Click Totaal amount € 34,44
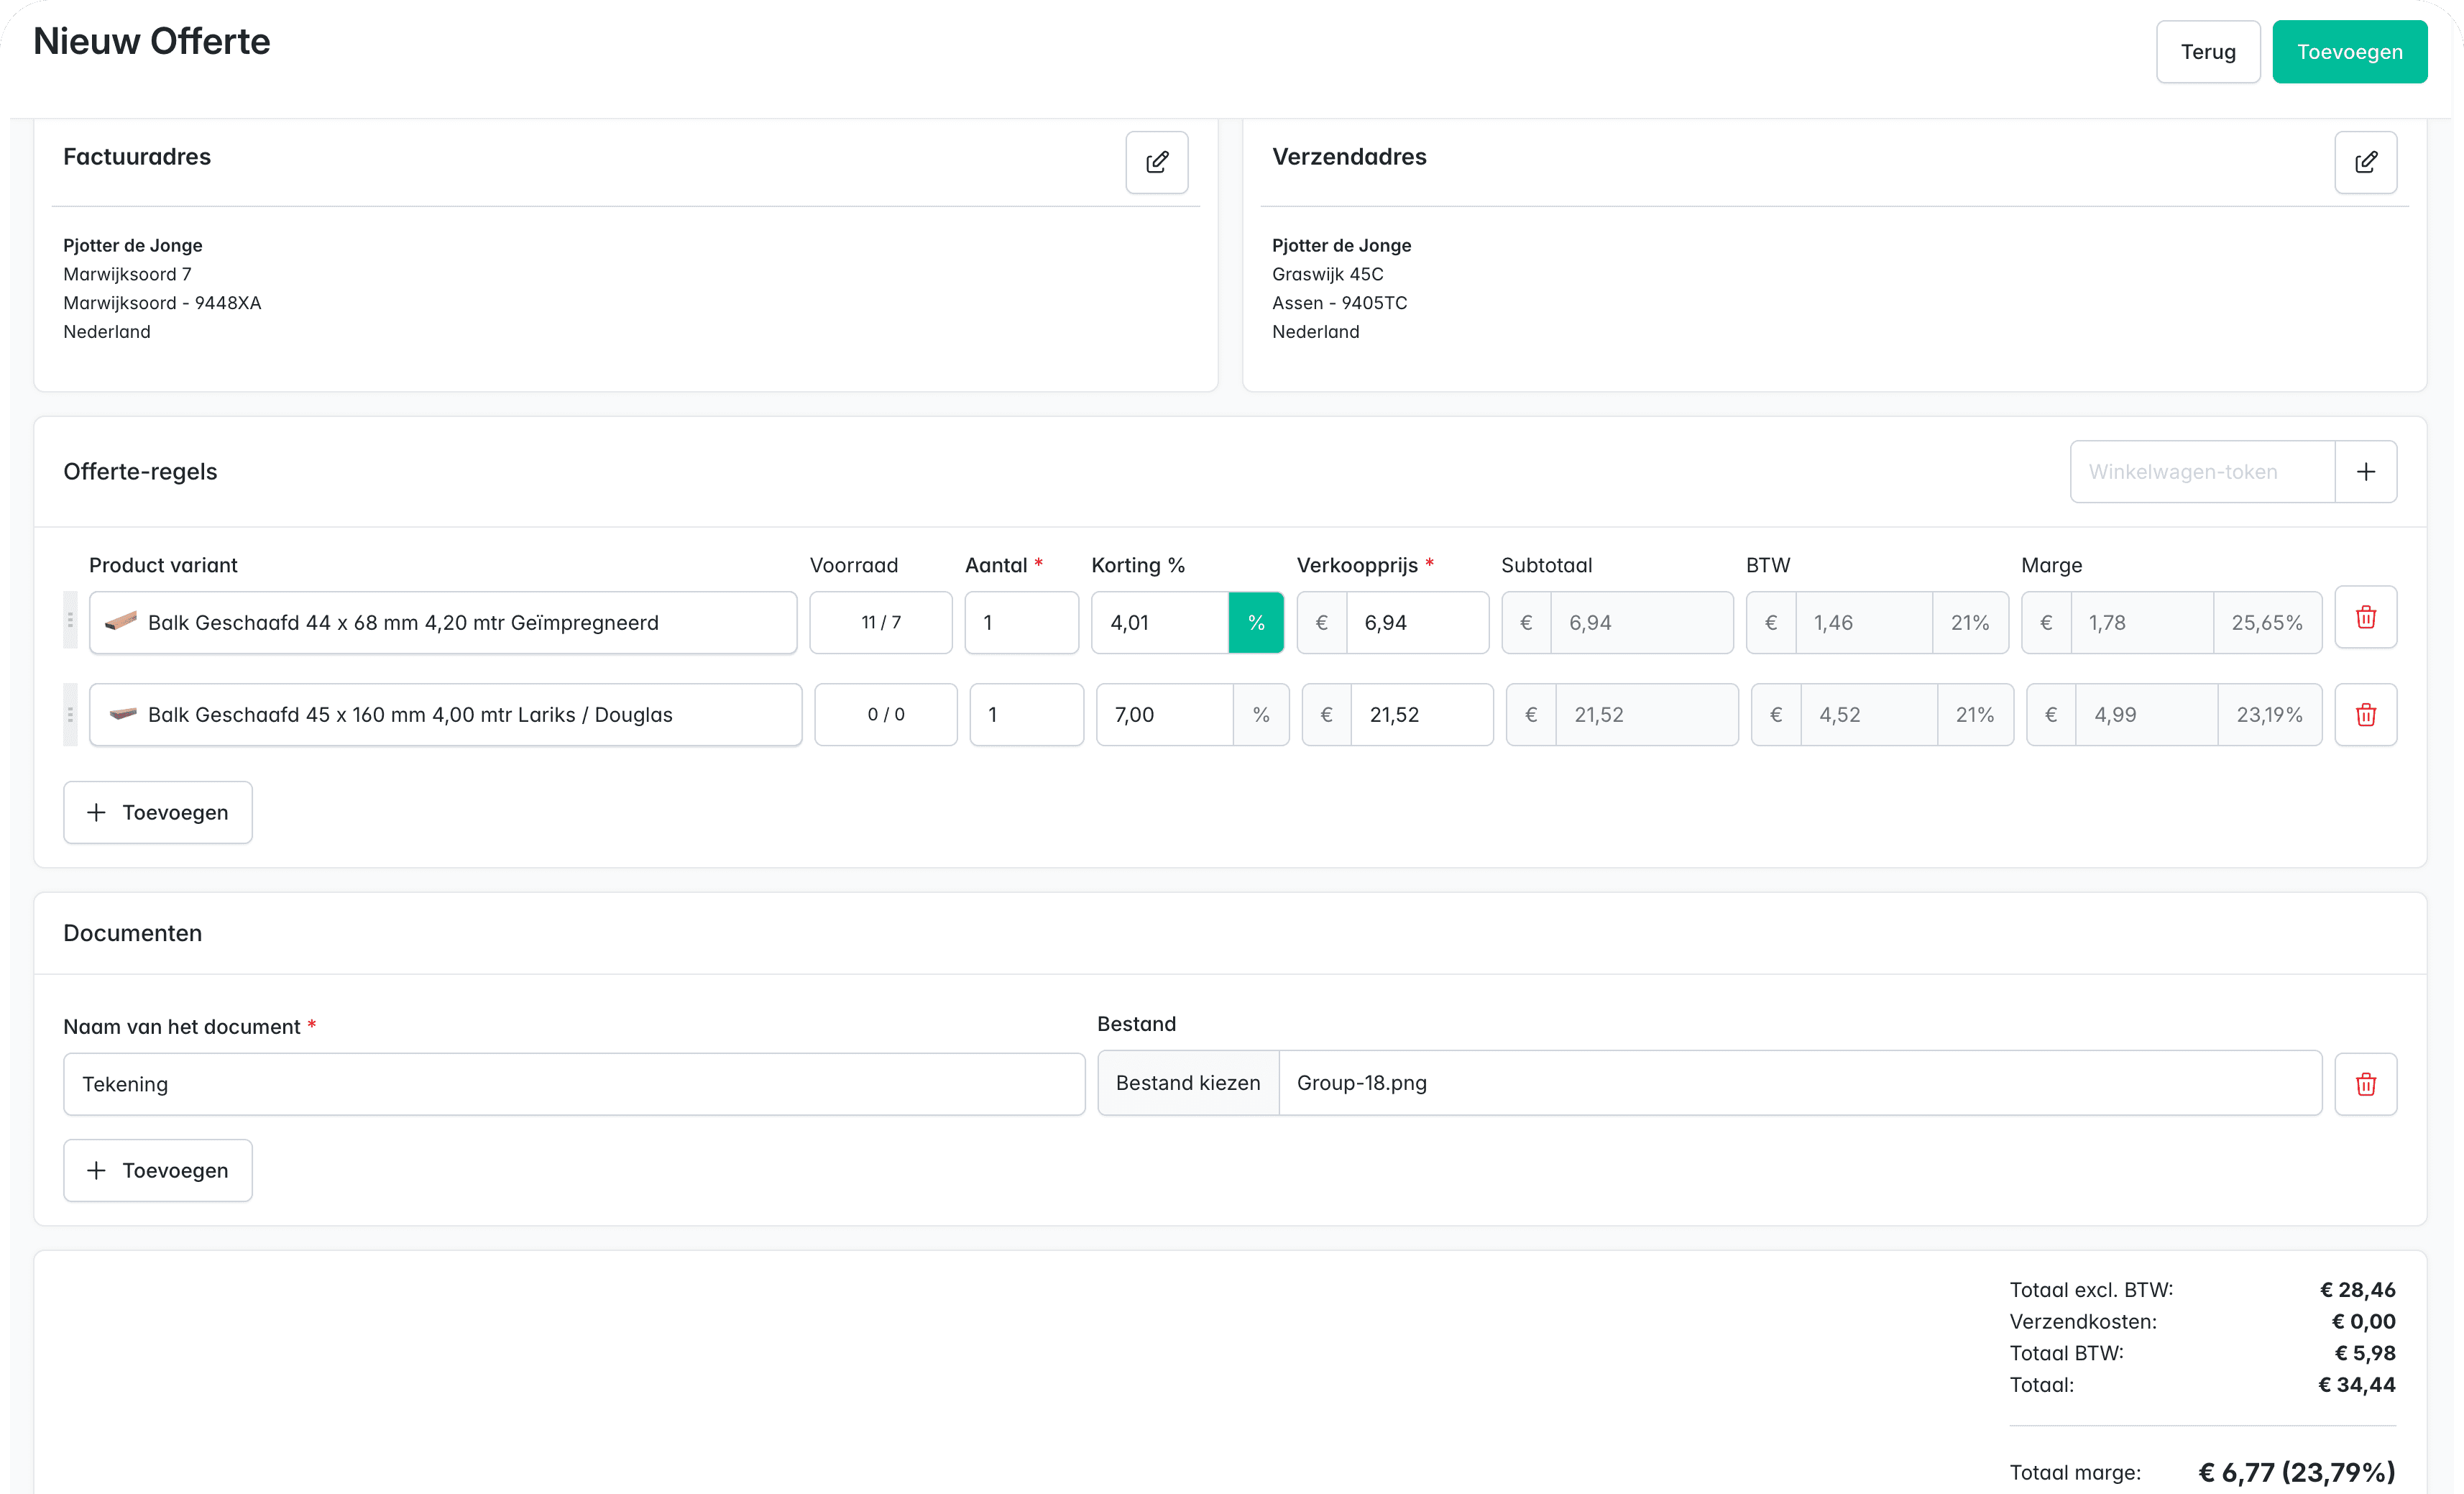 click(2356, 1385)
